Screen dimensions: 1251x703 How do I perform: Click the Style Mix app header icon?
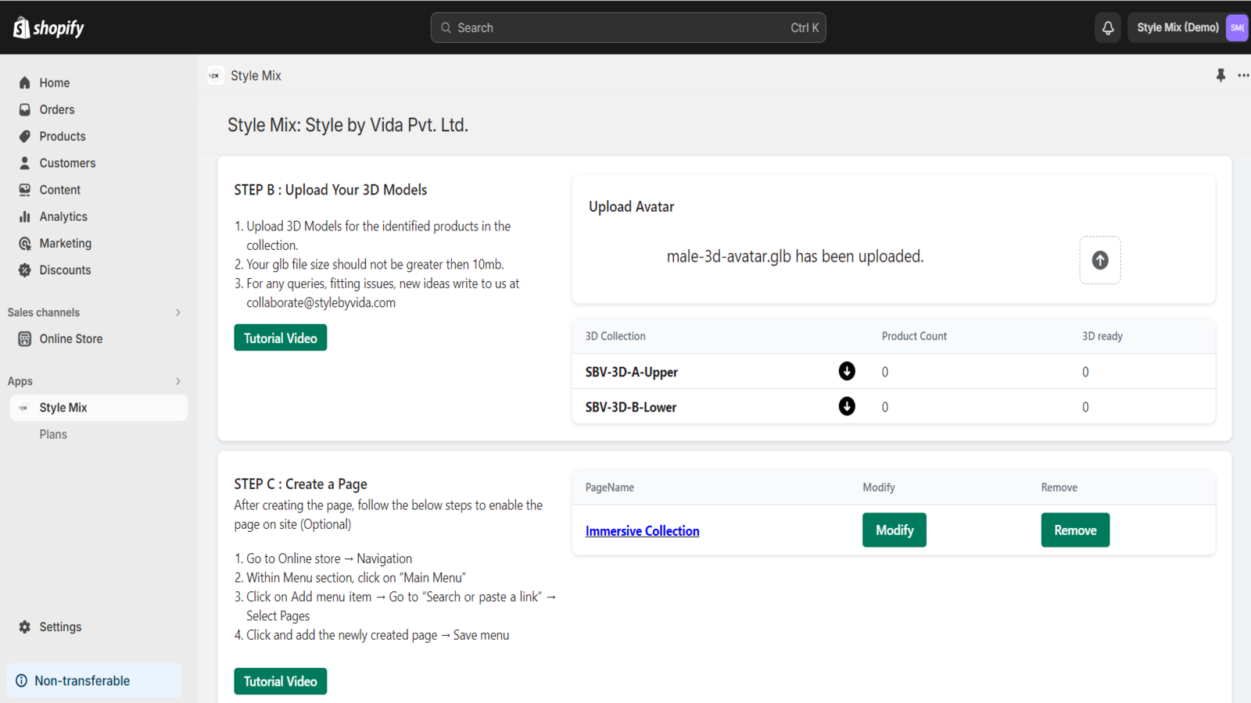pos(215,76)
